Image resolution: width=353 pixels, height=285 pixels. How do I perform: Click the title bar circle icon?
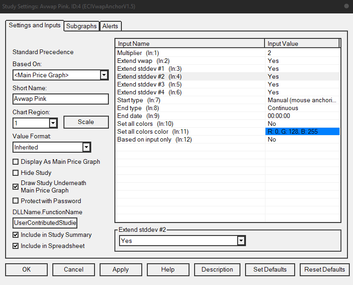[346, 6]
